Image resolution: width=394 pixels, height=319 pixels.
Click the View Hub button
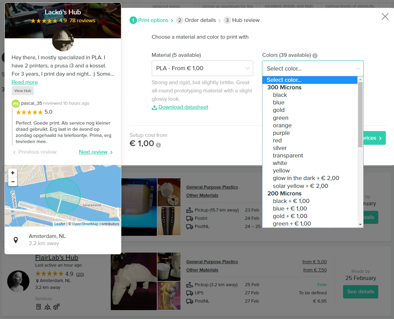coord(23,91)
